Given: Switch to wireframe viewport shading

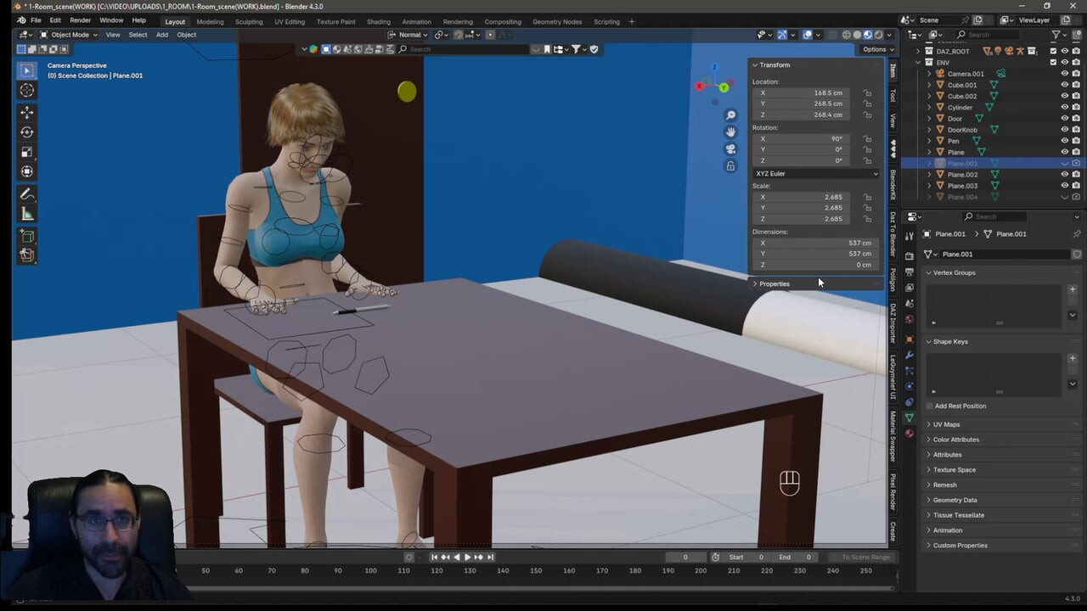Looking at the screenshot, I should pyautogui.click(x=846, y=35).
